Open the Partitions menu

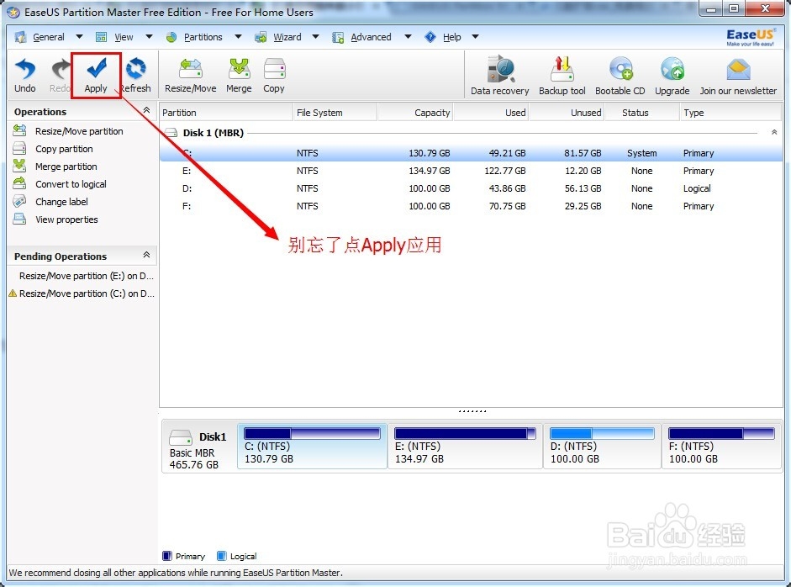203,37
